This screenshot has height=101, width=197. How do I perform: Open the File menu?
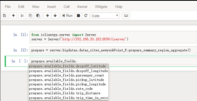pos(8,7)
